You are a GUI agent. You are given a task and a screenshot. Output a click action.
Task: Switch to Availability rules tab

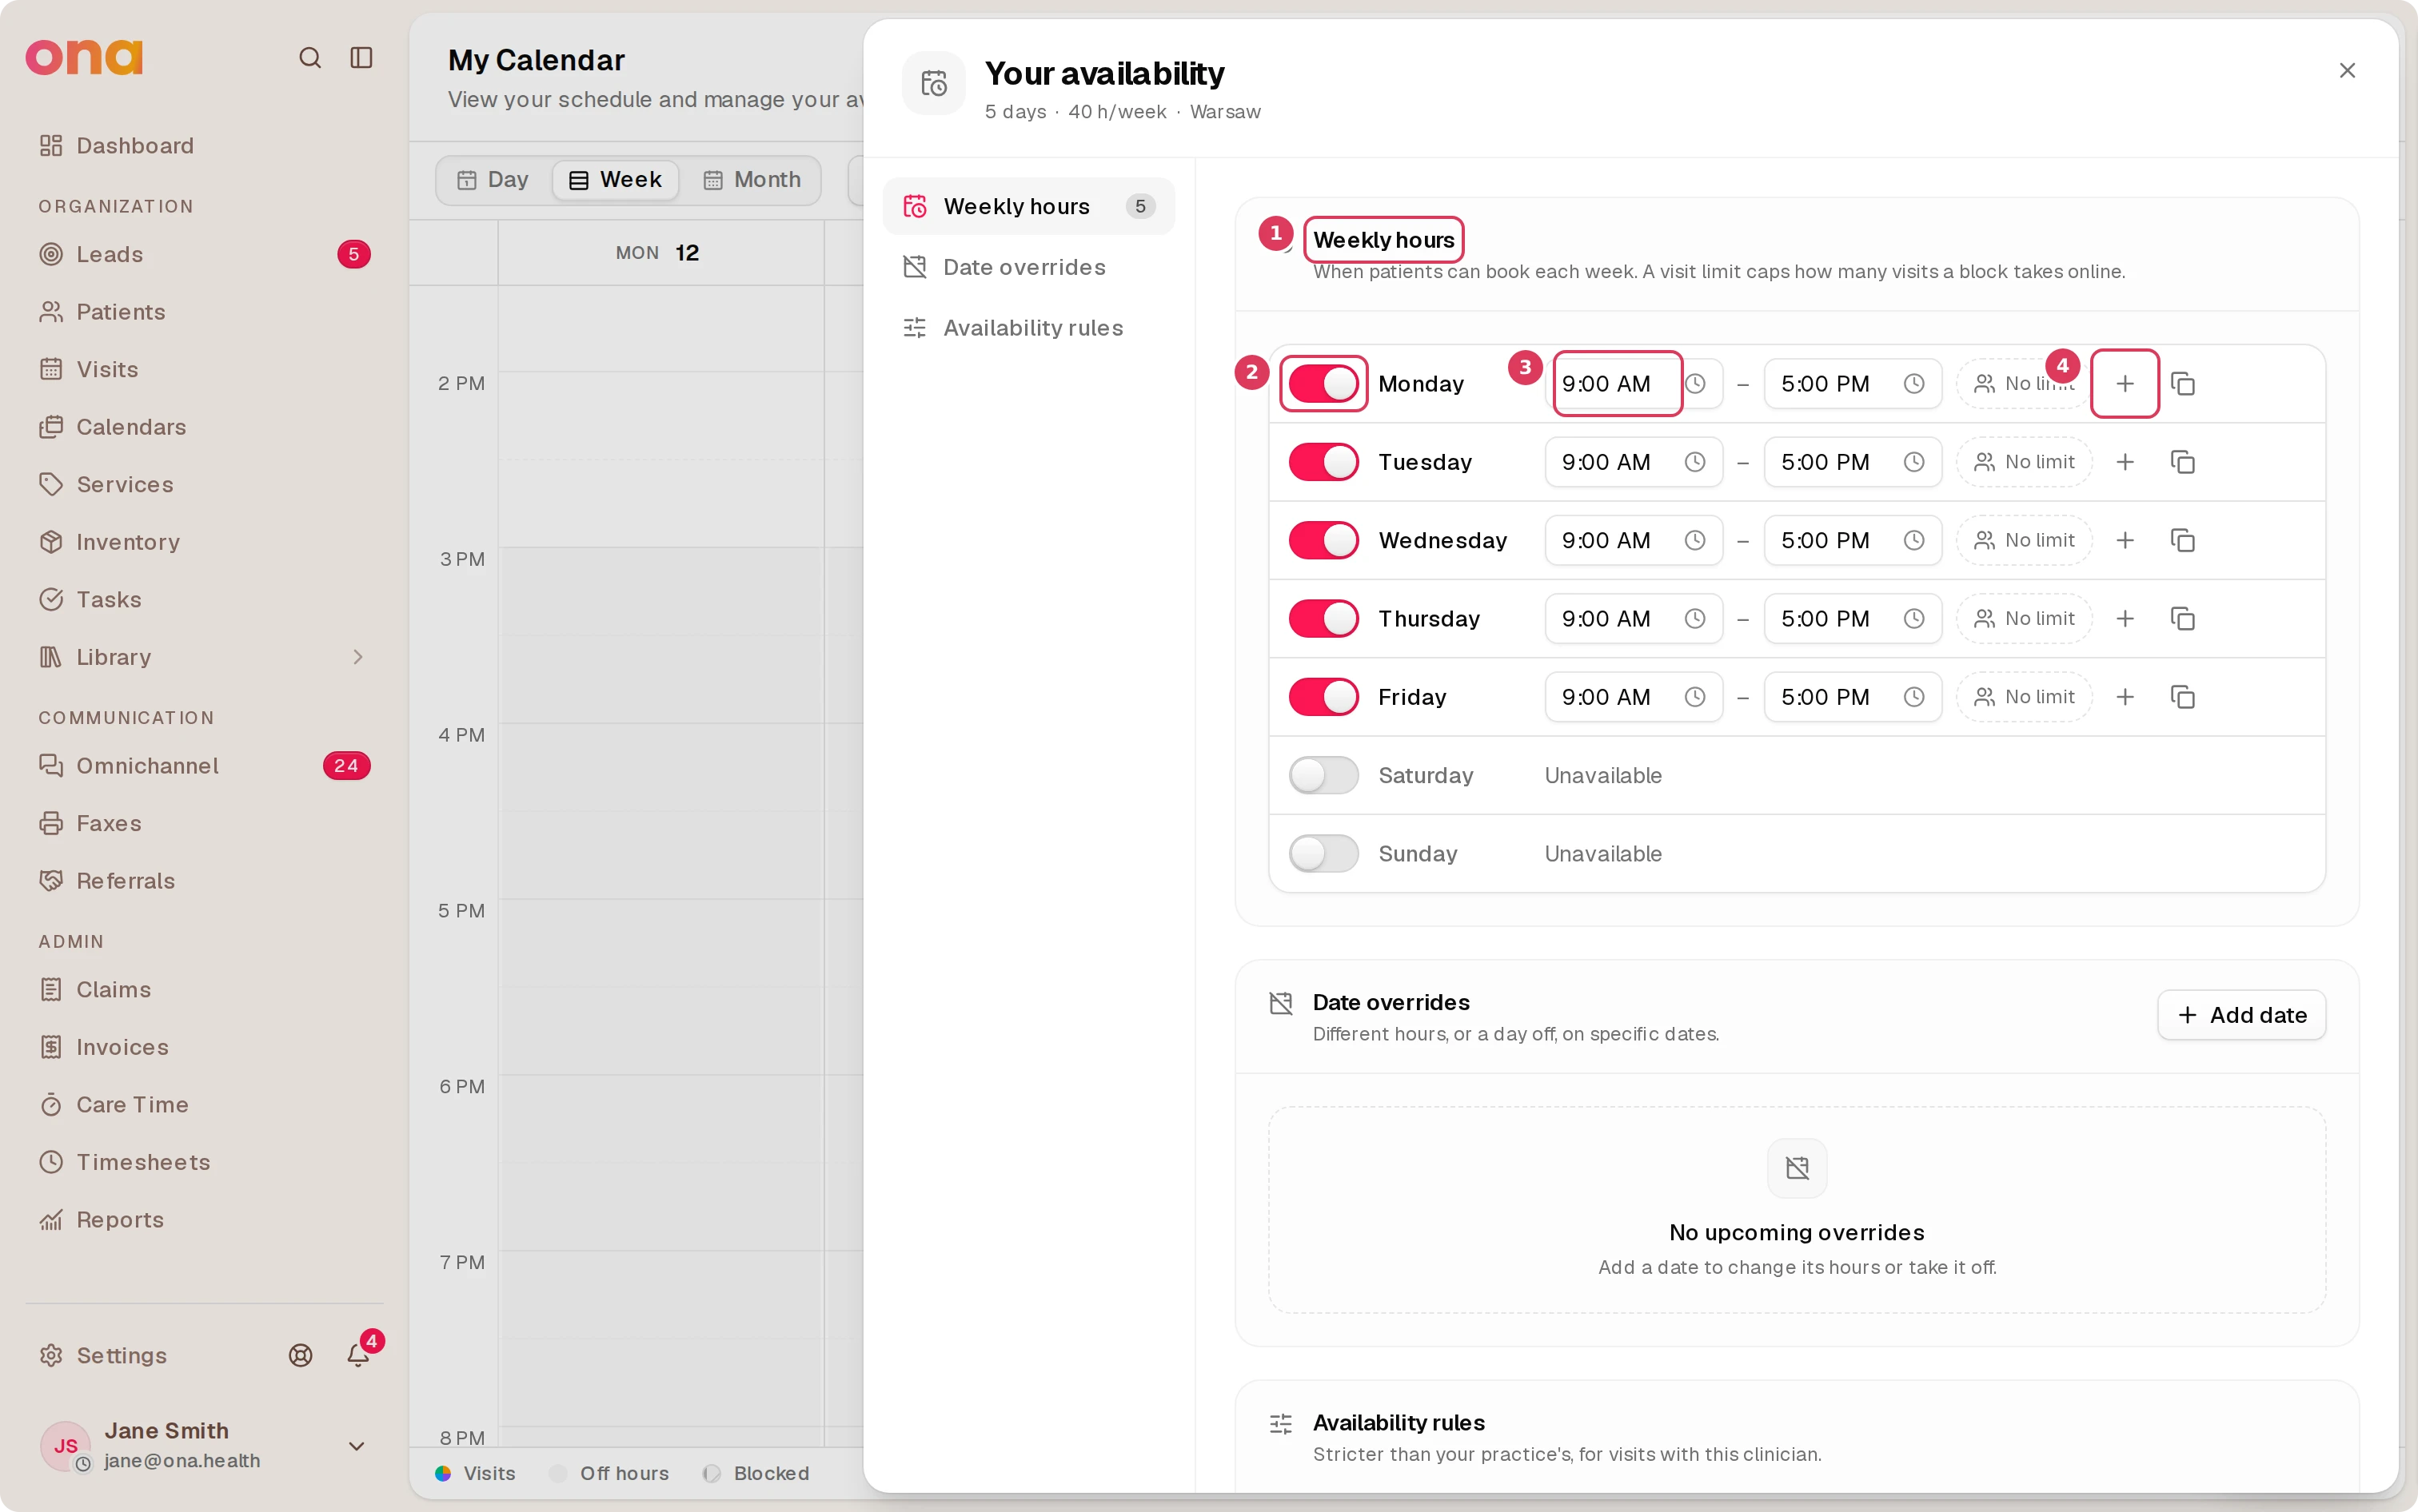[1028, 328]
